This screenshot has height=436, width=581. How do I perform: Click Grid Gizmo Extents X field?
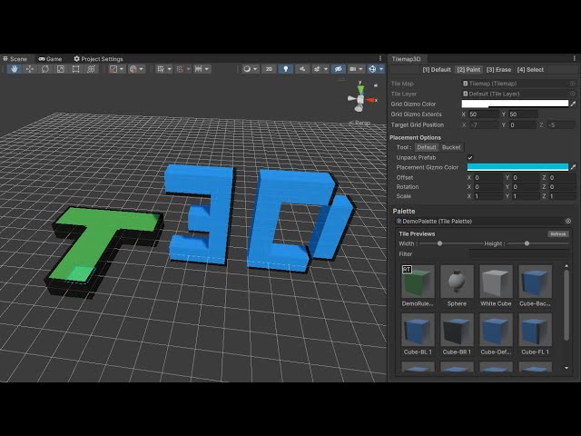pos(483,114)
